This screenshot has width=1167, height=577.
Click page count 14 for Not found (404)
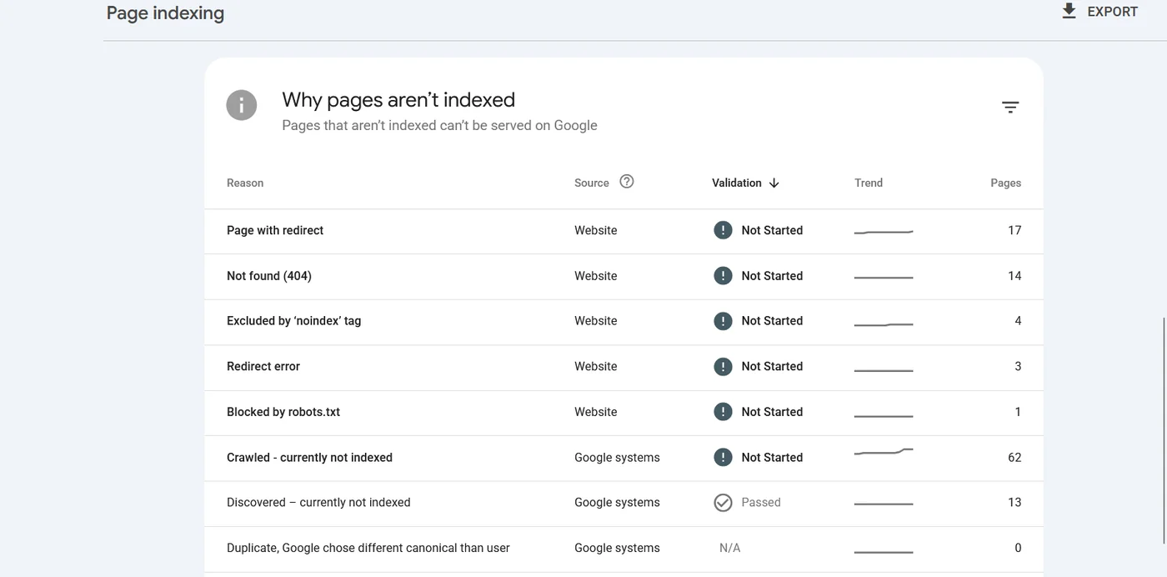click(1014, 276)
